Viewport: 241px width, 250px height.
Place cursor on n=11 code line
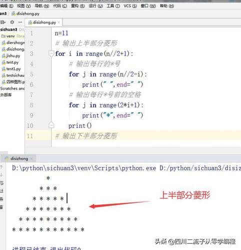tap(61, 33)
